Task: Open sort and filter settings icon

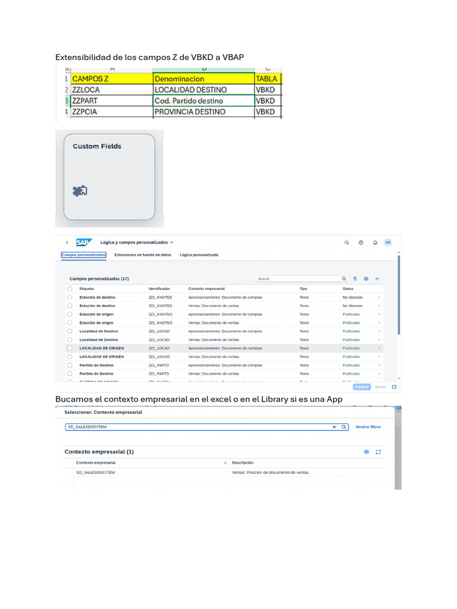Action: point(355,278)
